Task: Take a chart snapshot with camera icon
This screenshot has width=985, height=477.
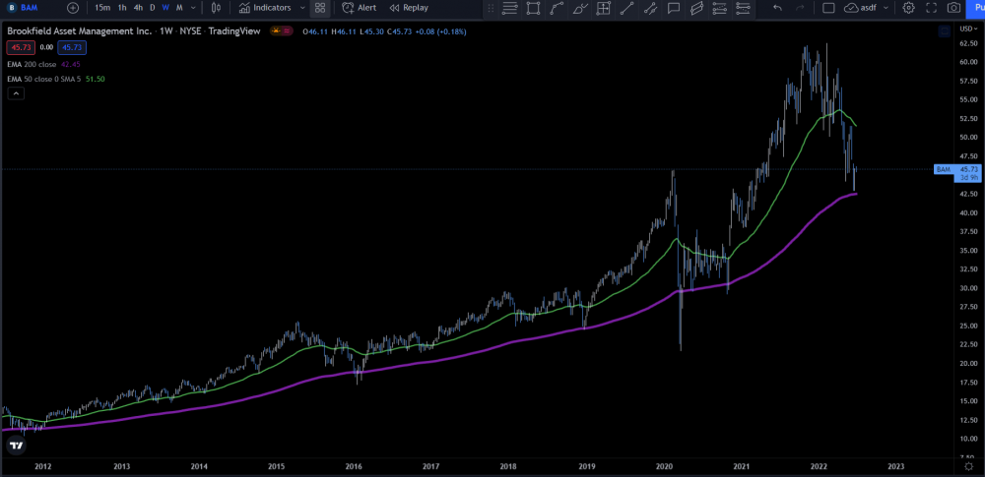Action: tap(953, 8)
